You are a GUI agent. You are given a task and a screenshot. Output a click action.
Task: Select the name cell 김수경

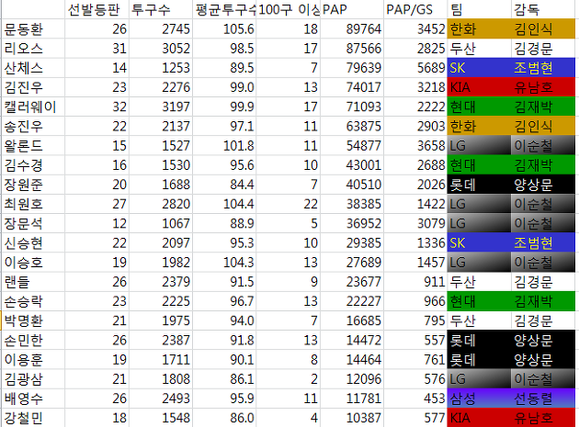click(x=33, y=165)
